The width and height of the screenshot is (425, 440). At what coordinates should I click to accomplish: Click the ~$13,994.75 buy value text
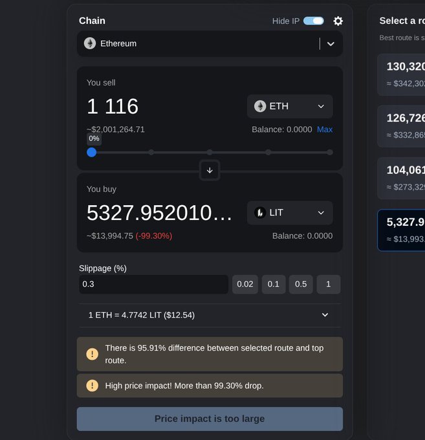click(110, 236)
